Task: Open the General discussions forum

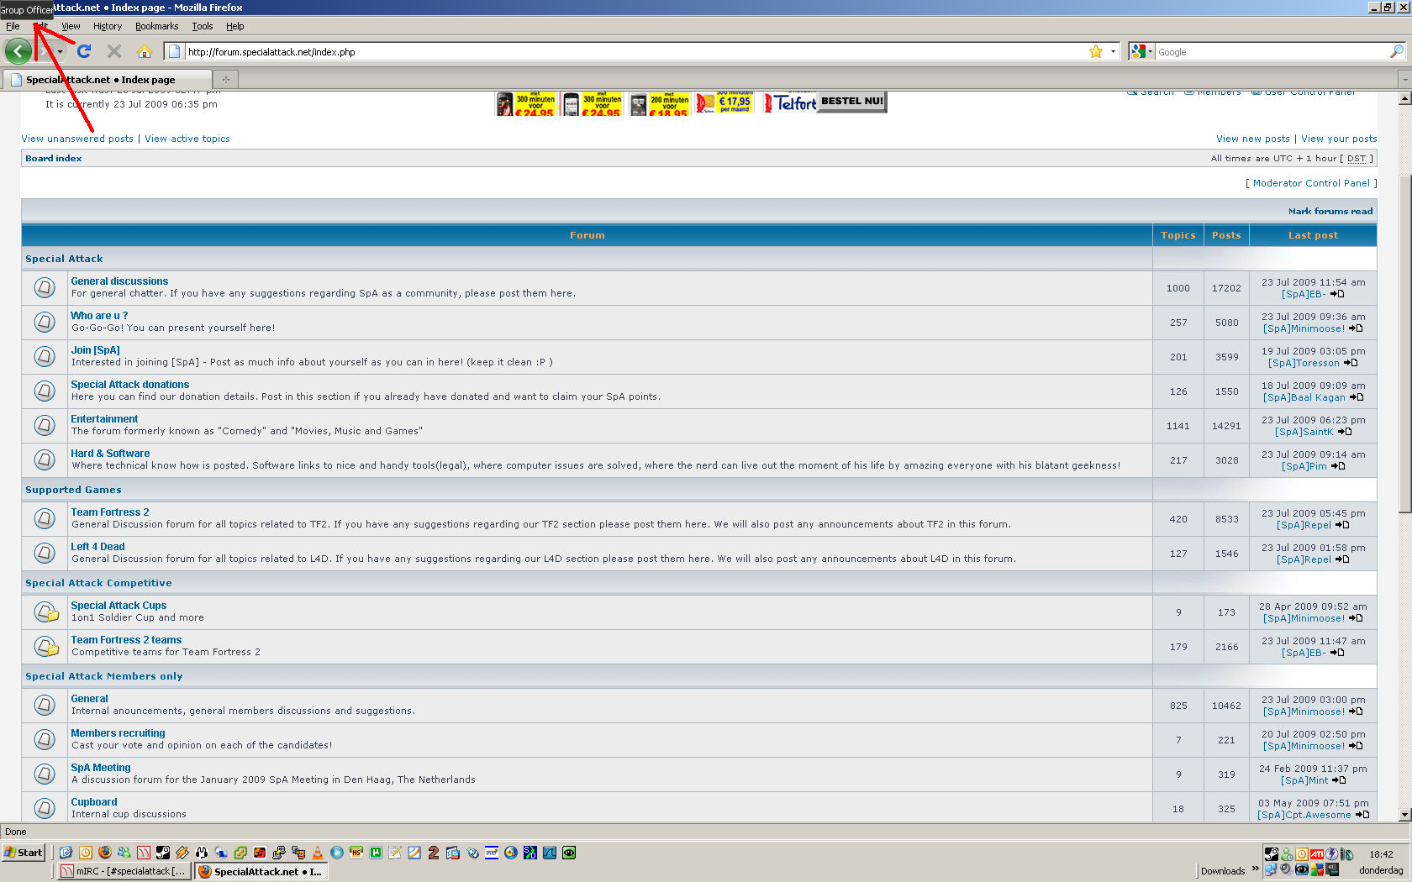Action: tap(119, 281)
